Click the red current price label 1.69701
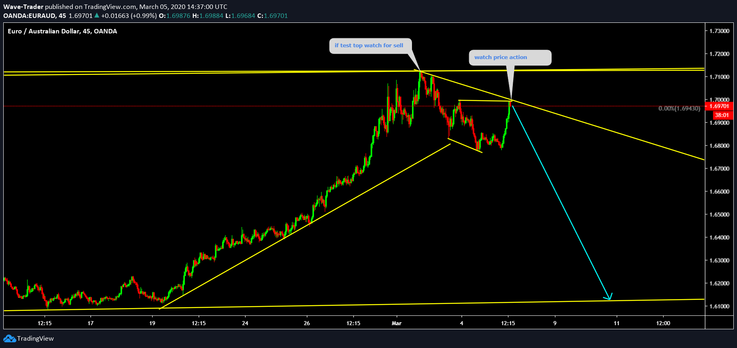737x348 pixels. (719, 106)
